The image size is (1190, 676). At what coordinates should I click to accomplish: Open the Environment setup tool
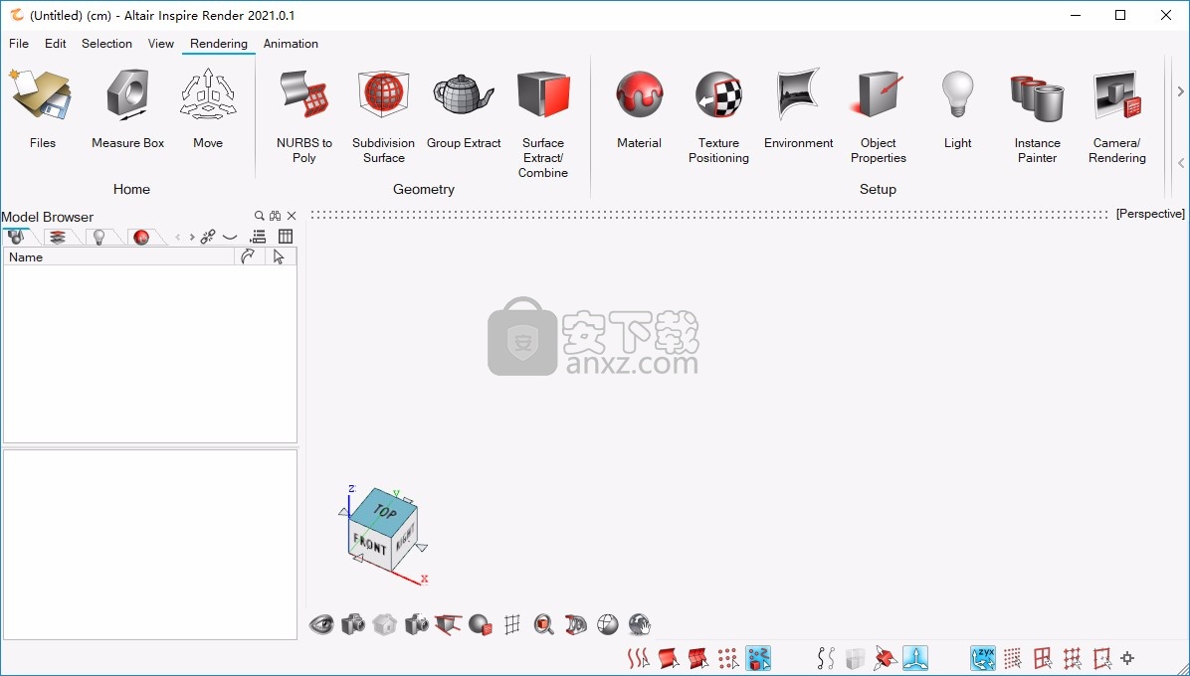pyautogui.click(x=798, y=108)
